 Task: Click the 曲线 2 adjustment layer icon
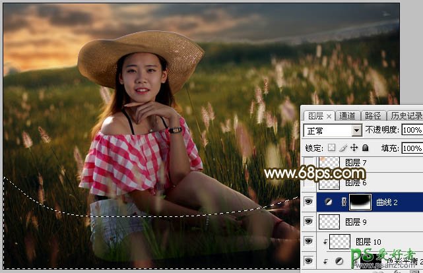(328, 202)
